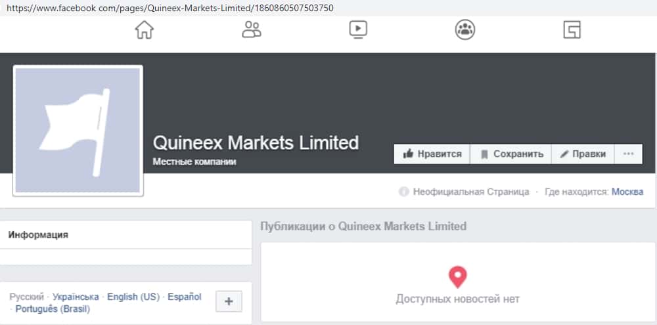Switch language to Español

[185, 297]
